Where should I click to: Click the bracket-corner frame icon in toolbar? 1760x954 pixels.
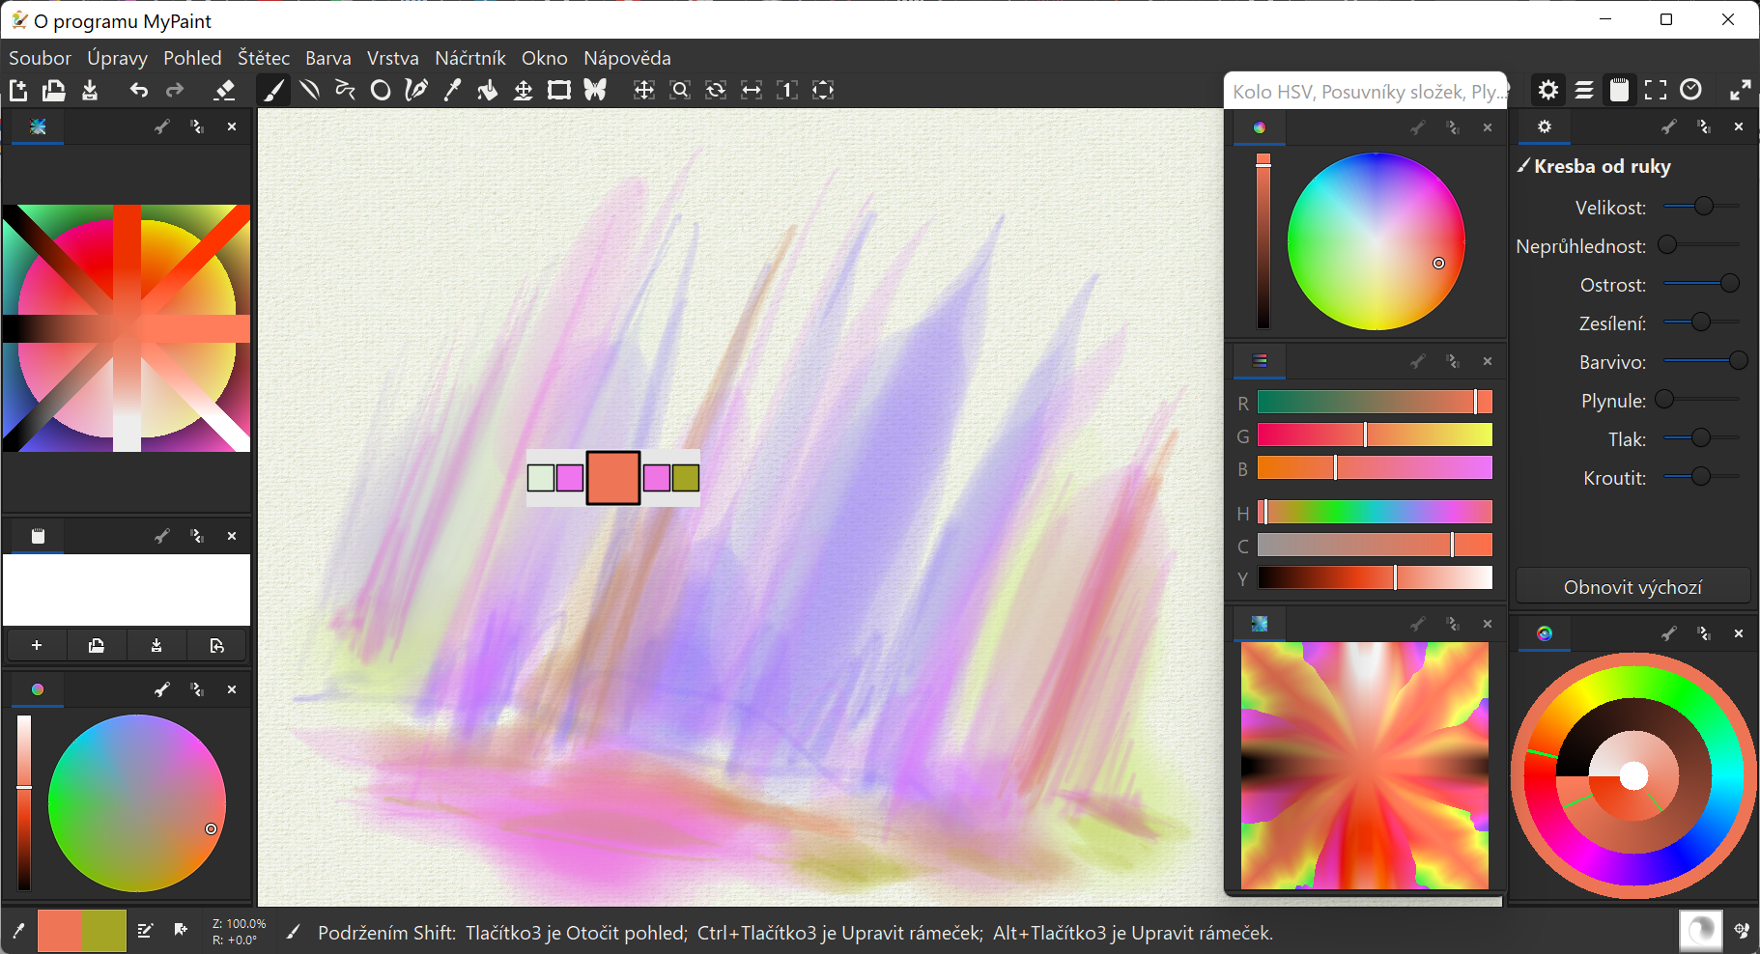[1656, 90]
